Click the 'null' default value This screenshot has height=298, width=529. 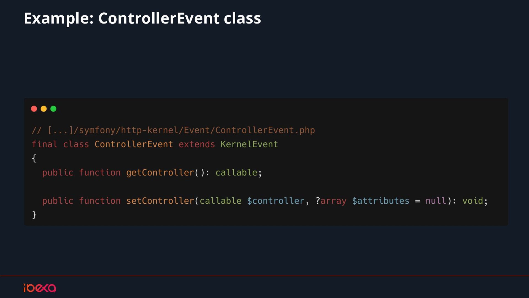click(x=436, y=201)
